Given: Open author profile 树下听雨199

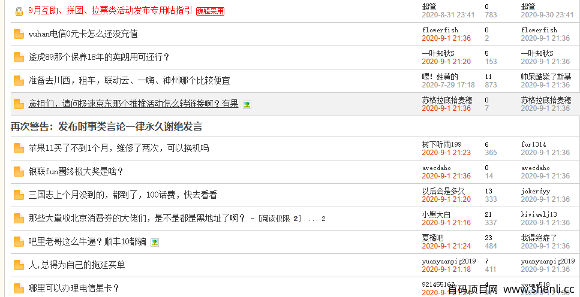Looking at the screenshot, I should click(x=441, y=144).
